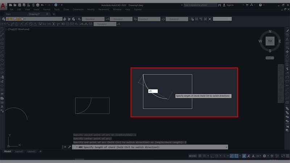Toggle MODEL space button in status bar
This screenshot has width=290, height=163.
(x=193, y=156)
